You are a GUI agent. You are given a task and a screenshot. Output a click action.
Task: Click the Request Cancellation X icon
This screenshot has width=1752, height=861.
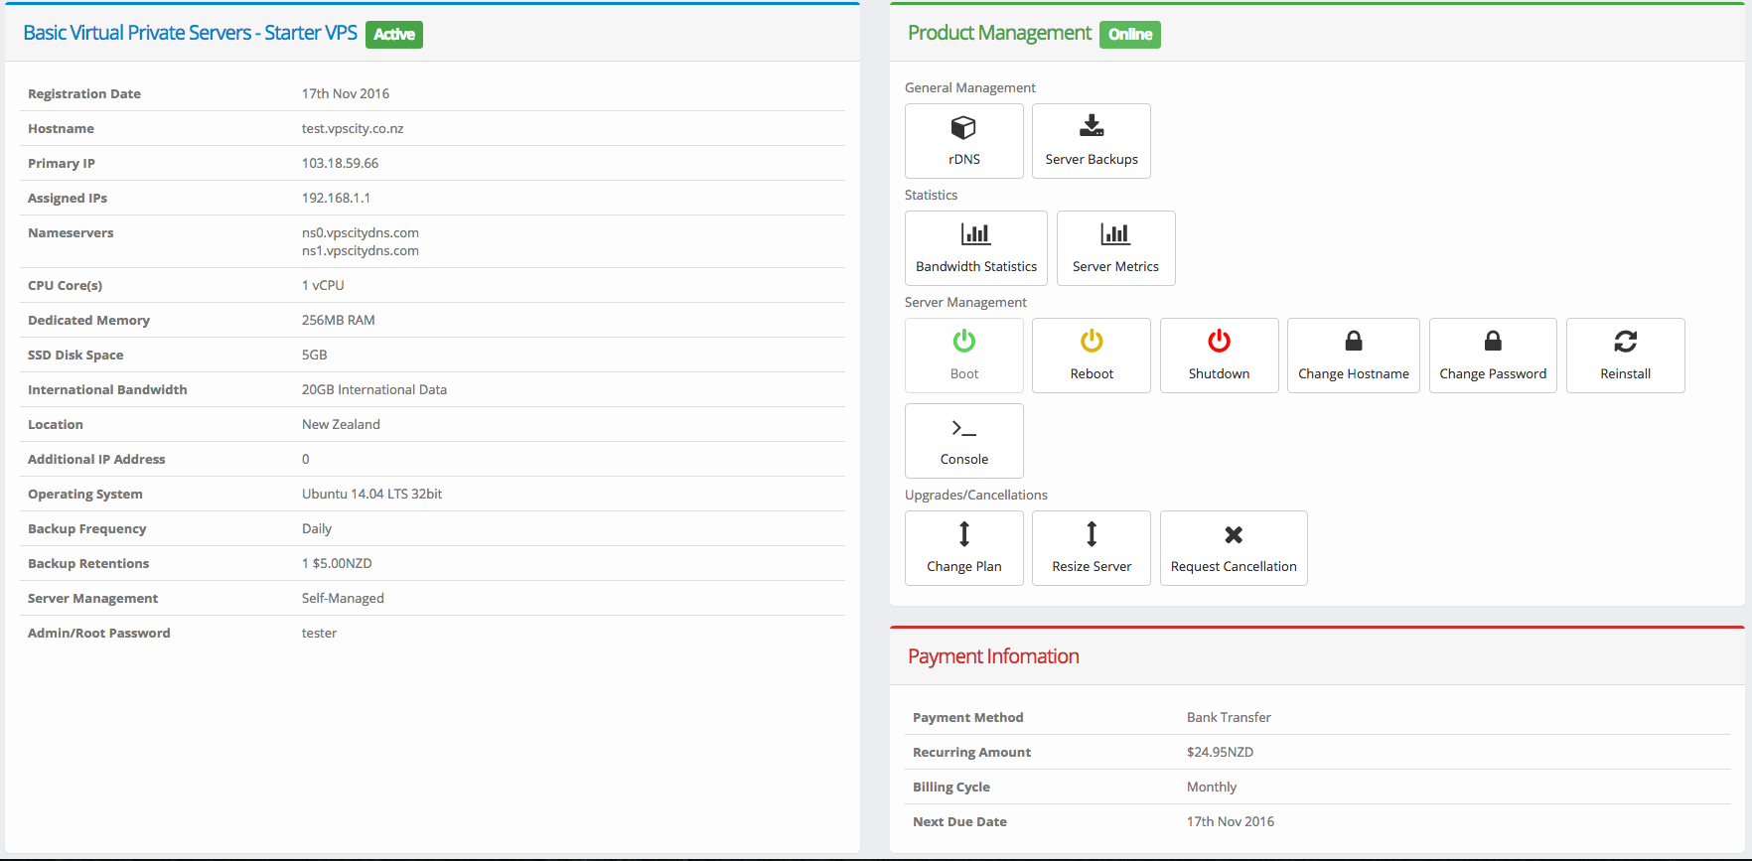pos(1233,535)
